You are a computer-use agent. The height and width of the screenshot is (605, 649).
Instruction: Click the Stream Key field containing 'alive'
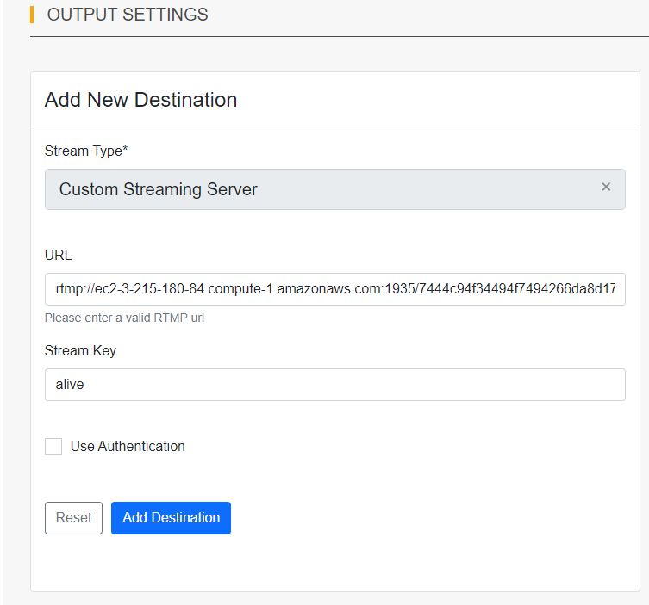pos(334,385)
